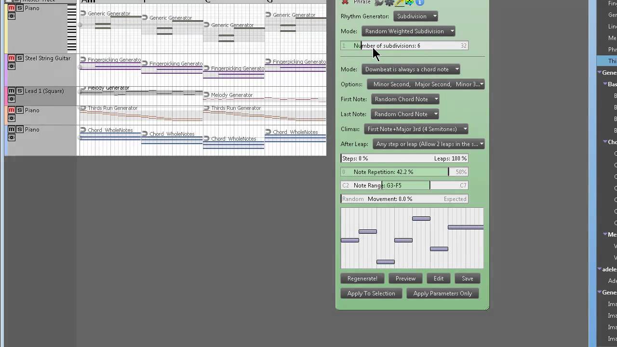This screenshot has height=347, width=617.
Task: Click the 'Rhythm Generator:' label
Action: [365, 16]
